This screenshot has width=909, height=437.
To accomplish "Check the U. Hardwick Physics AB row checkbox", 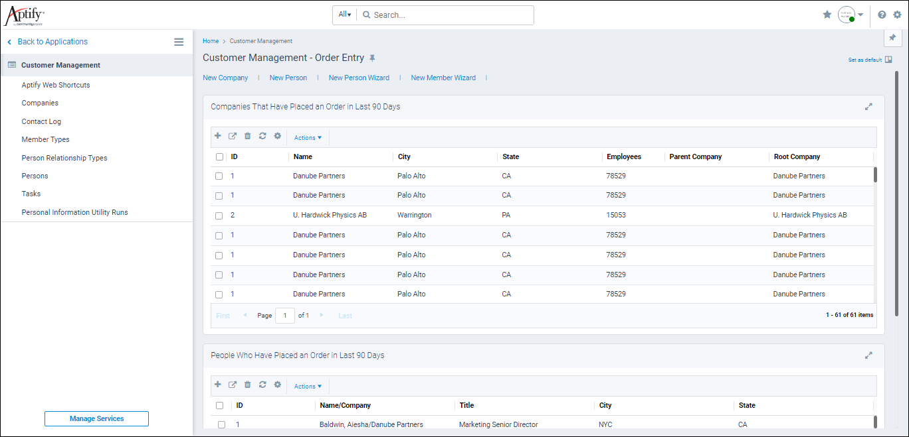I will [x=219, y=216].
